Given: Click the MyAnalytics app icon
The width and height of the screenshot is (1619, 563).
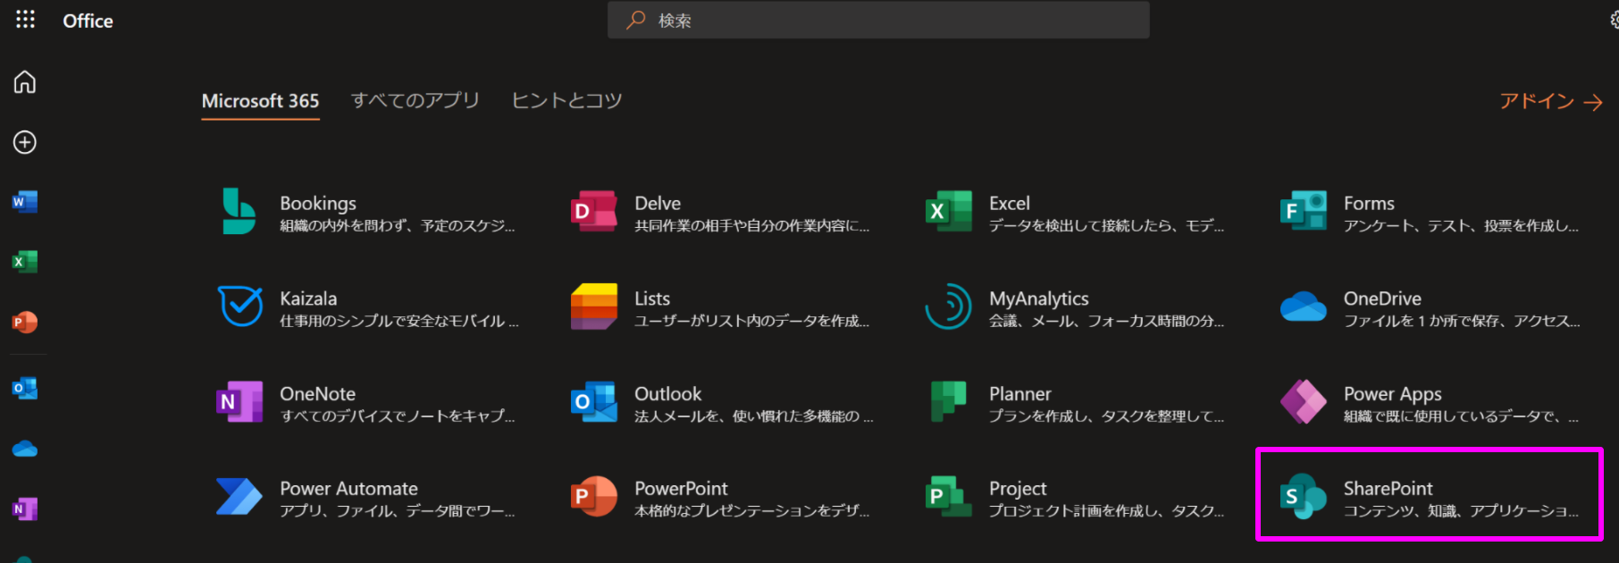Looking at the screenshot, I should 949,307.
